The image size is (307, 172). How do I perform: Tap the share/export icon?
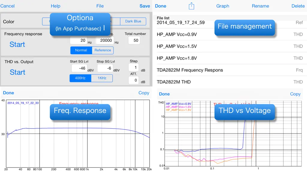point(191,6)
